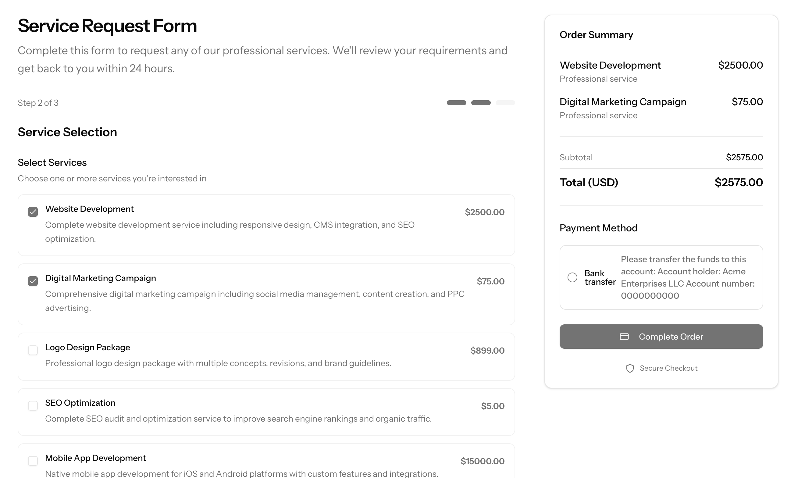Click the Logo Design Package title
The image size is (798, 478).
[87, 348]
